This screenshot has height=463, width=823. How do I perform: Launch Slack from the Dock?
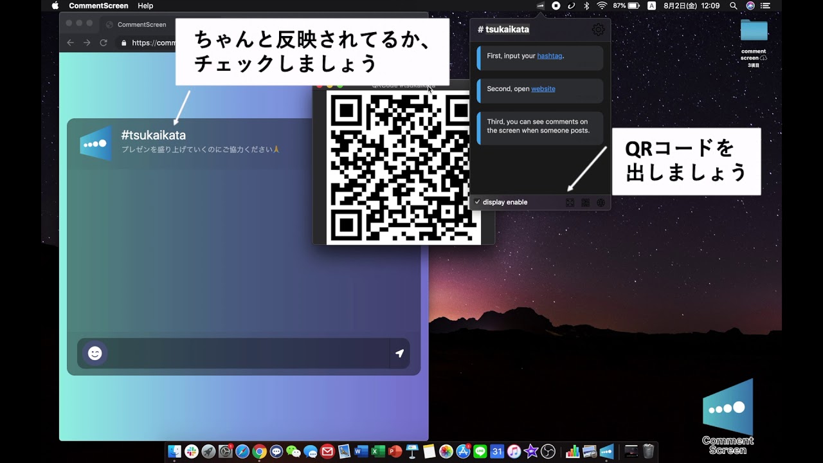192,451
